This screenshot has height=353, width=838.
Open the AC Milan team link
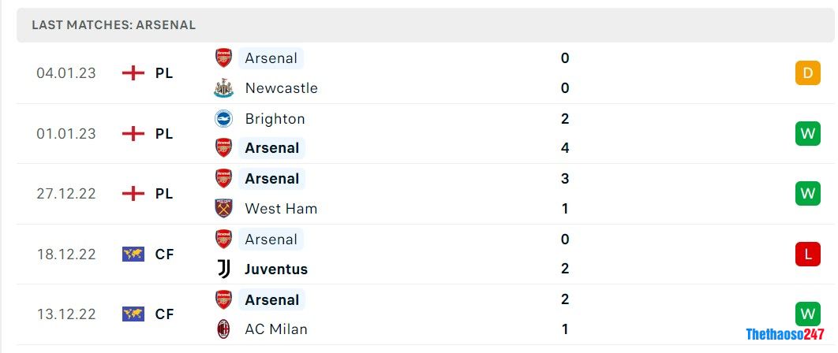click(x=276, y=329)
